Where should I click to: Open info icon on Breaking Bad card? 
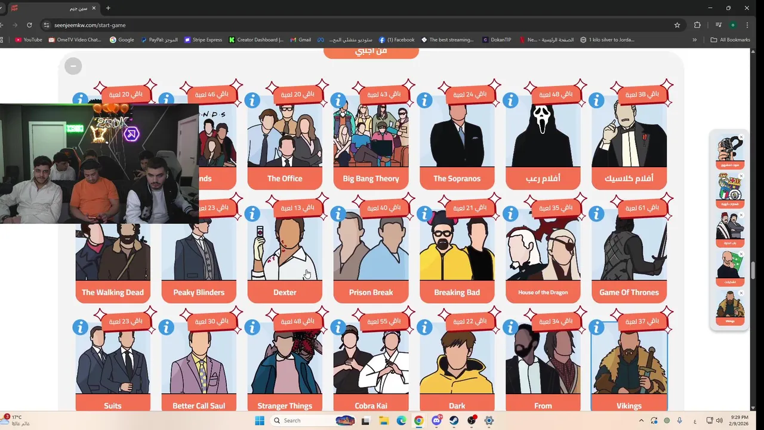(424, 214)
